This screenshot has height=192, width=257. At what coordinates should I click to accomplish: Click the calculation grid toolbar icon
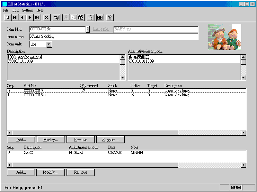tap(91, 18)
